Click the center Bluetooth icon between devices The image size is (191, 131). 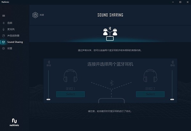[111, 83]
